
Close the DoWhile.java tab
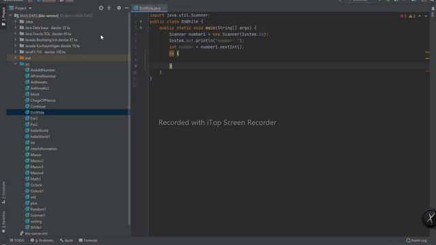tap(164, 8)
